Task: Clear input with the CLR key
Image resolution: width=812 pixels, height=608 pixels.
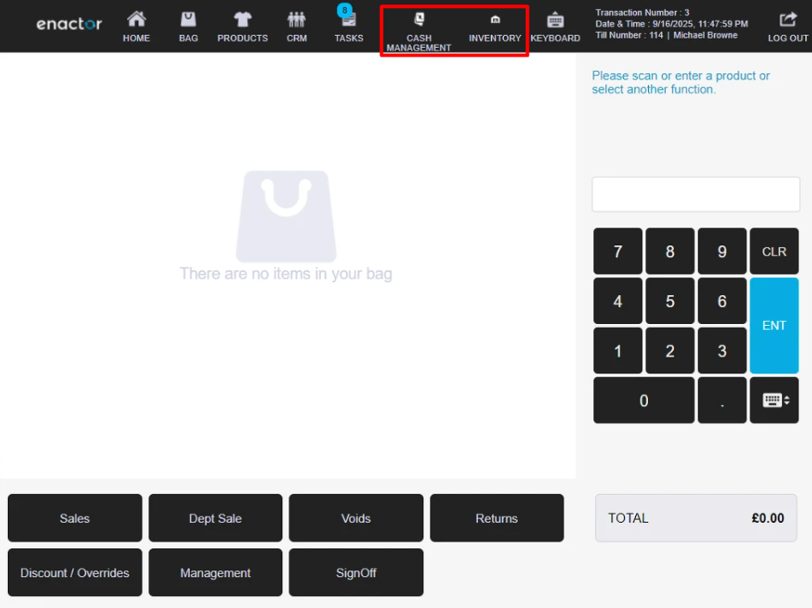Action: 773,250
